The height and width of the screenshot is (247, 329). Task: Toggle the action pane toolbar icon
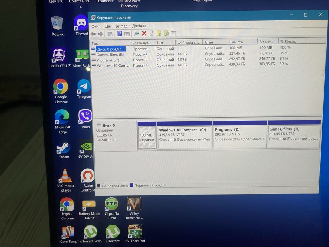tap(127, 34)
